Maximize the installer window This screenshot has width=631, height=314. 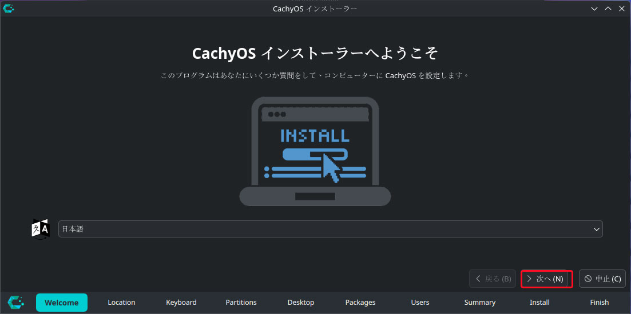[x=608, y=9]
